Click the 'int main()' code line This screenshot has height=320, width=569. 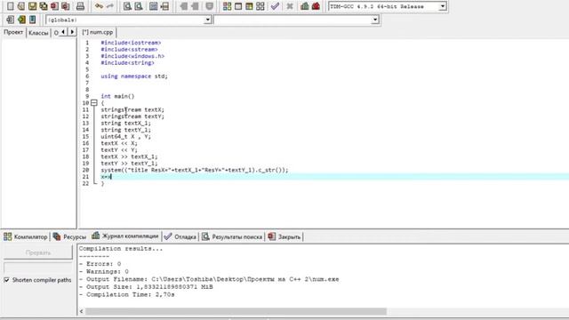click(x=117, y=96)
